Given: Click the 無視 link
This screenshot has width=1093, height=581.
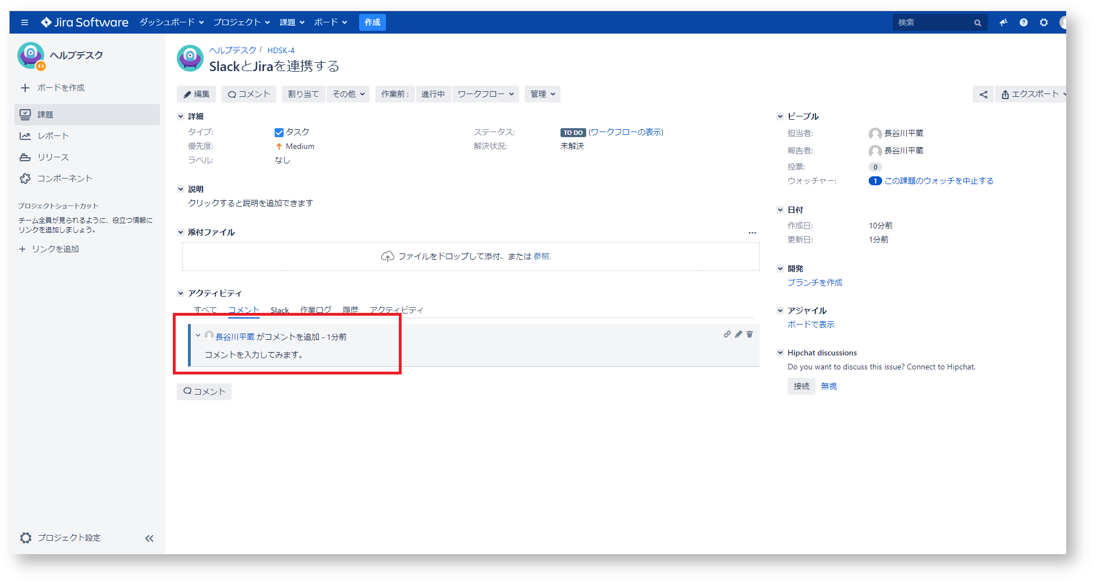Looking at the screenshot, I should point(829,386).
